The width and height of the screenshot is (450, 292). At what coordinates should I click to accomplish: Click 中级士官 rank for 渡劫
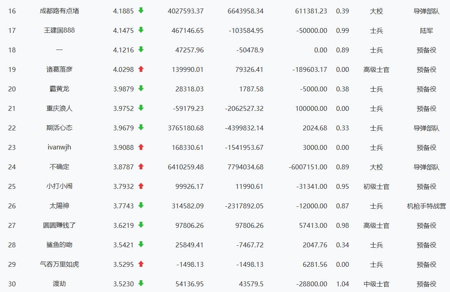click(376, 284)
